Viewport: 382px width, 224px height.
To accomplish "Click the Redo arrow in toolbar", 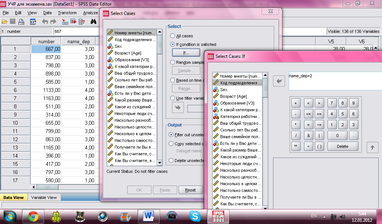I will (x=53, y=22).
